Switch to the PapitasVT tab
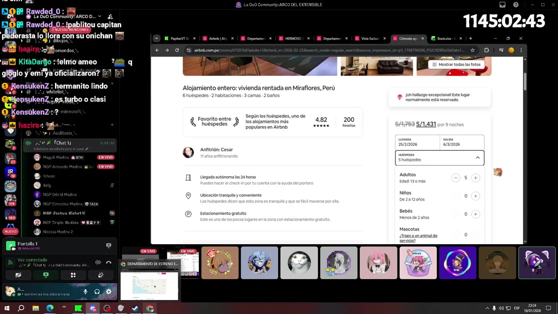 click(180, 38)
